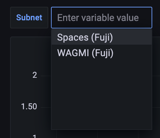Click the vertical gridline under the dropdown
The height and width of the screenshot is (138, 160).
(97, 134)
